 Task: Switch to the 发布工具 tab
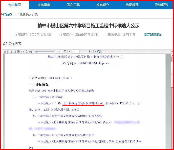click(73, 5)
